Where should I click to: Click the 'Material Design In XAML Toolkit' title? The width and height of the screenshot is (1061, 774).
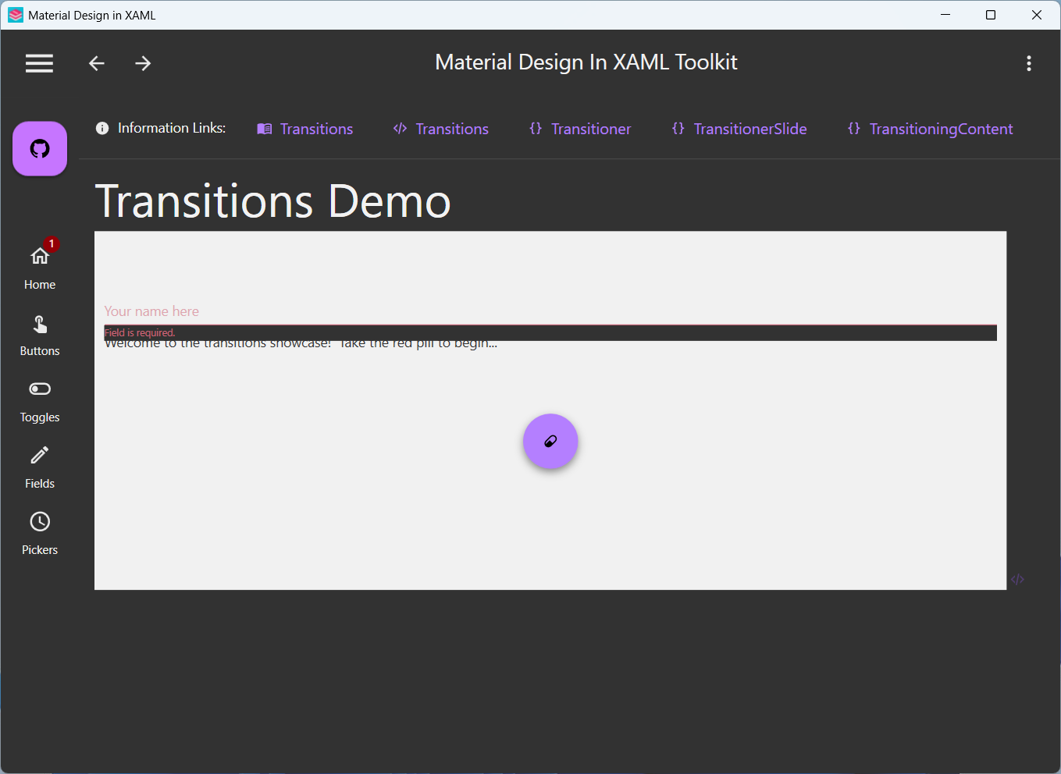[x=586, y=62]
